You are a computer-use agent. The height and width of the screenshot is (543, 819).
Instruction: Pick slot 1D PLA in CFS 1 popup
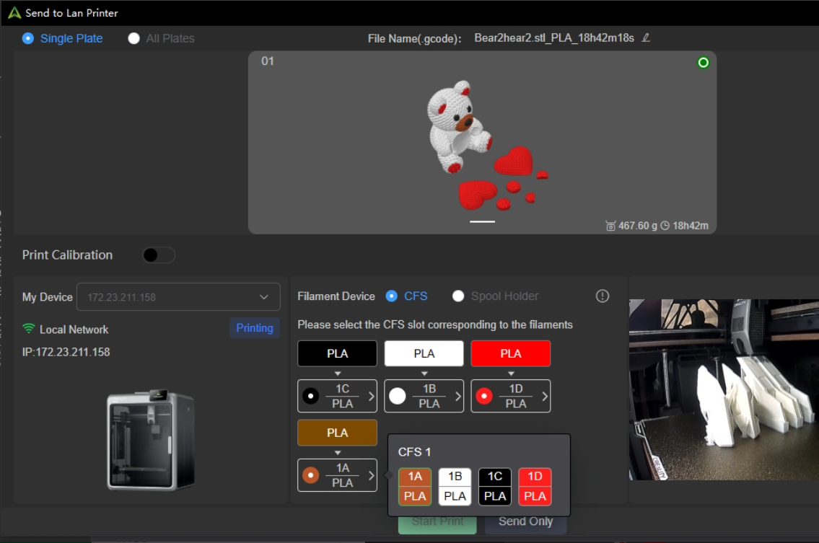point(535,486)
